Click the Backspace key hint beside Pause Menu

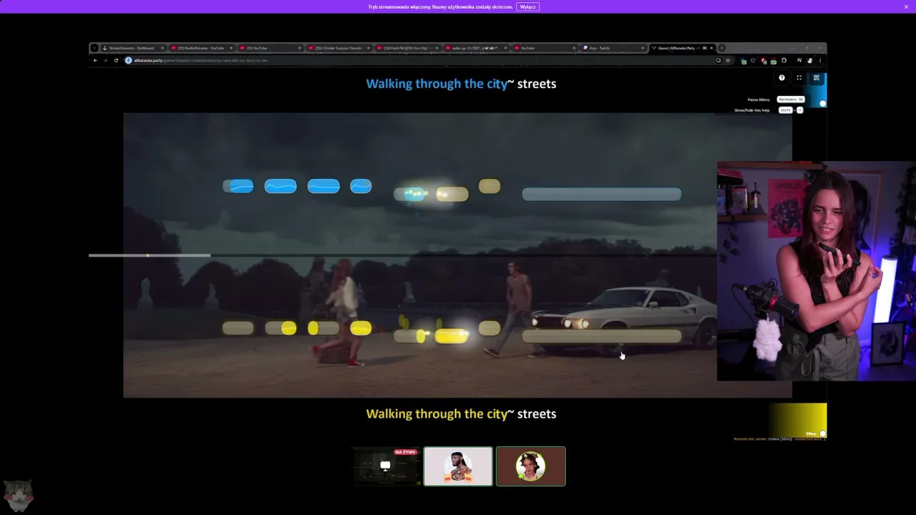(791, 99)
